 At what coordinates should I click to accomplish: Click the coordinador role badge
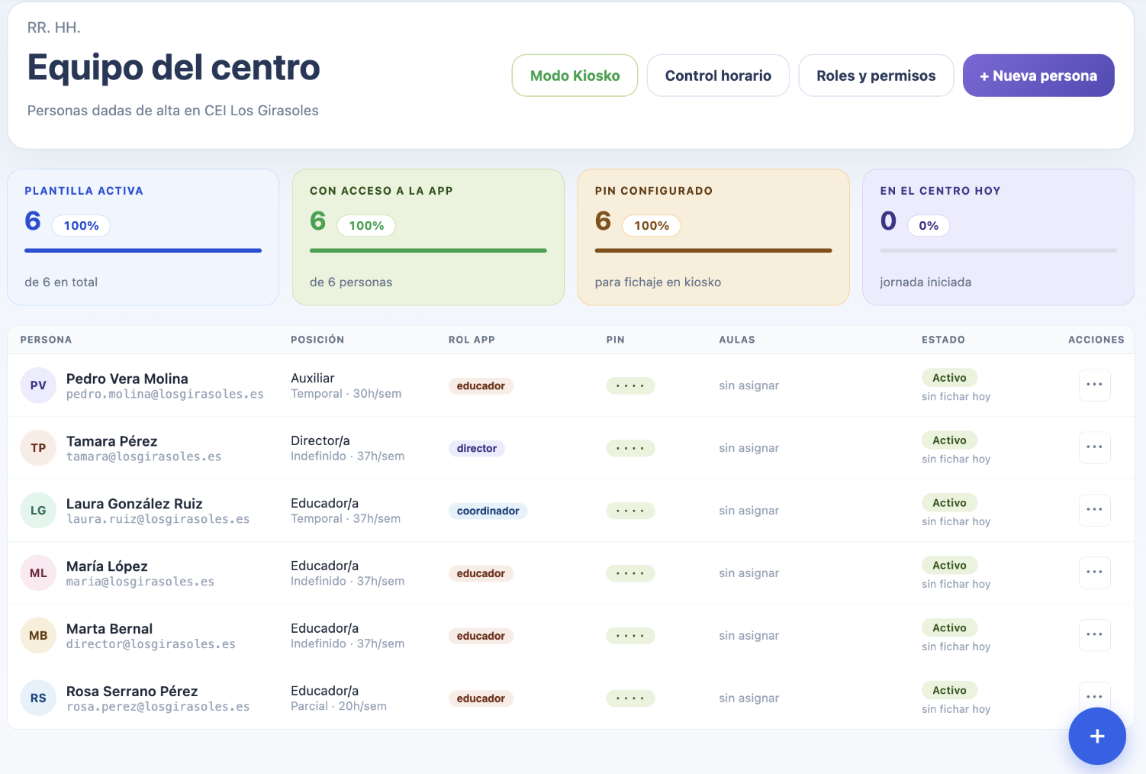coord(488,511)
